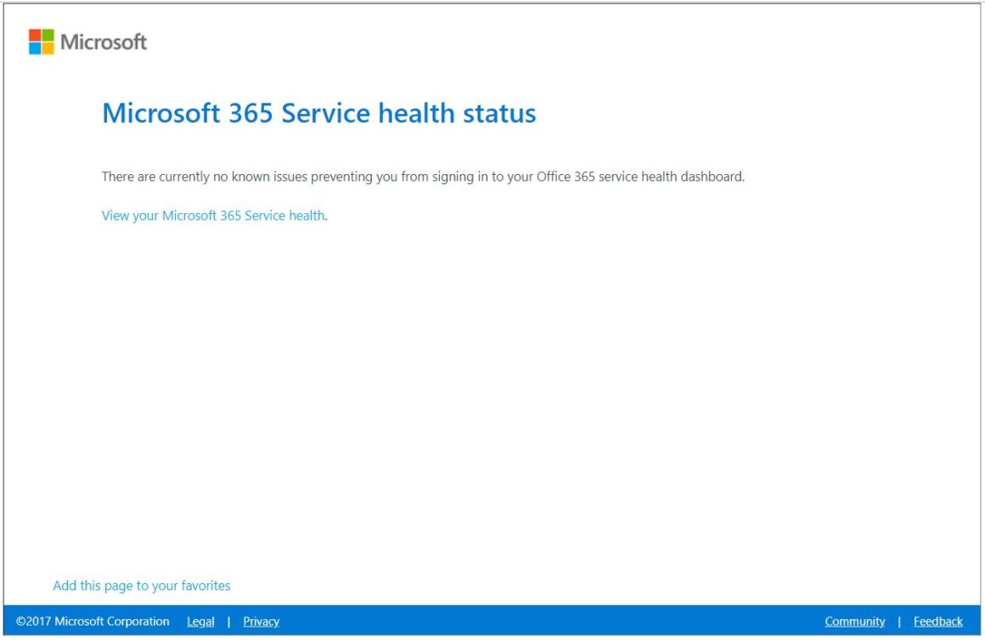The width and height of the screenshot is (985, 641).
Task: Click the separator between Community and Feedback
Action: (899, 621)
